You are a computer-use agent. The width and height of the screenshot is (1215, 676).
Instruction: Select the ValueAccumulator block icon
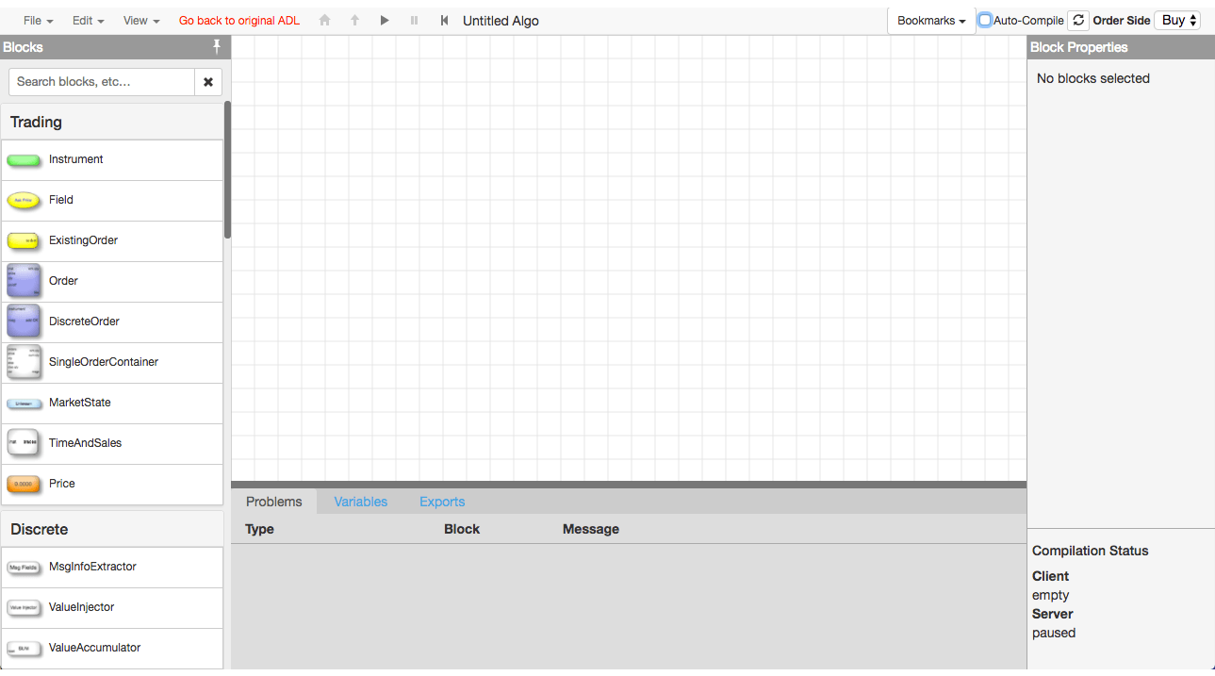(24, 648)
